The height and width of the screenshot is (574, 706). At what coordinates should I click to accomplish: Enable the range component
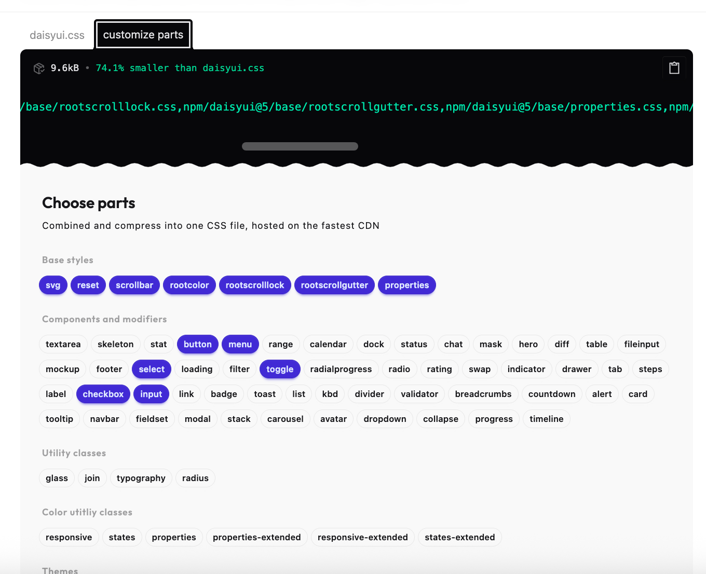281,344
